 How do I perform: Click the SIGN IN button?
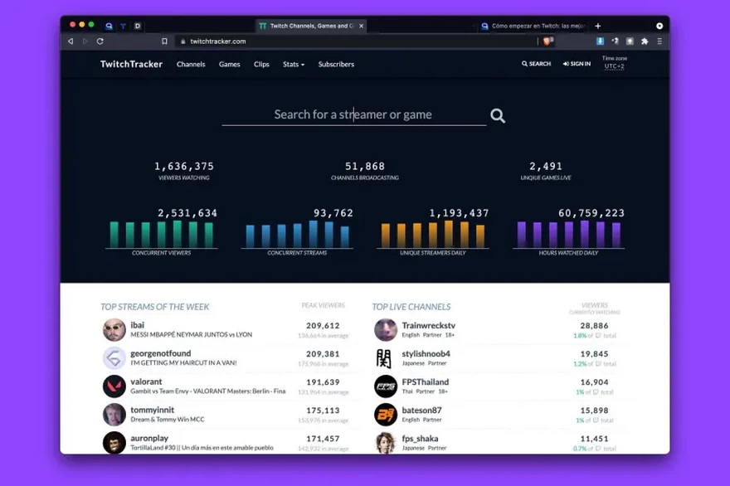pos(577,64)
